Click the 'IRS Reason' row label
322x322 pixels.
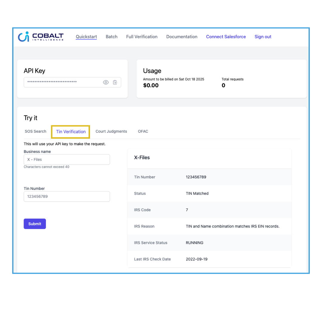pyautogui.click(x=144, y=226)
